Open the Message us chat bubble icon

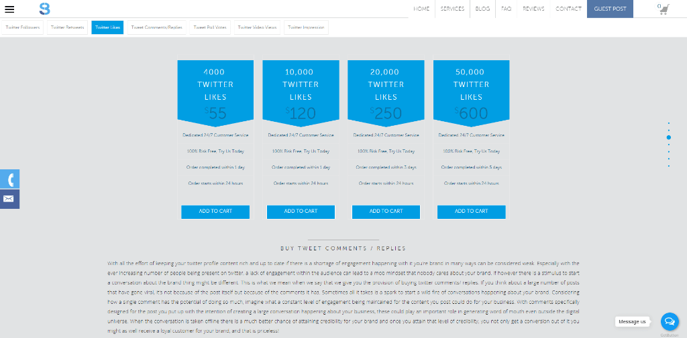click(x=670, y=322)
